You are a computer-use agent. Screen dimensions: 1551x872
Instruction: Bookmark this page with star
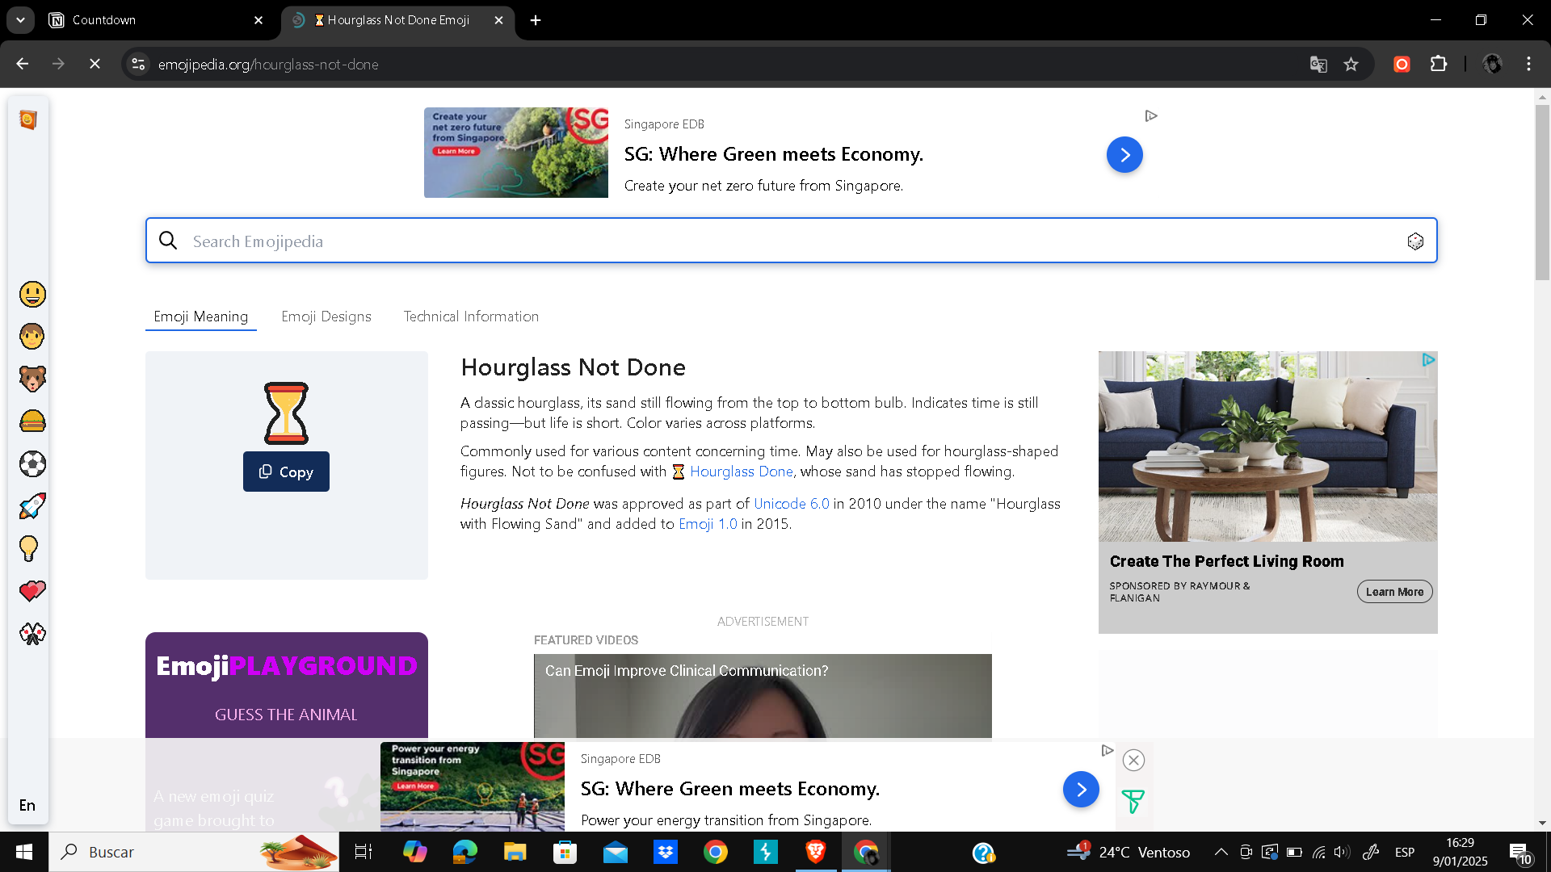1351,64
